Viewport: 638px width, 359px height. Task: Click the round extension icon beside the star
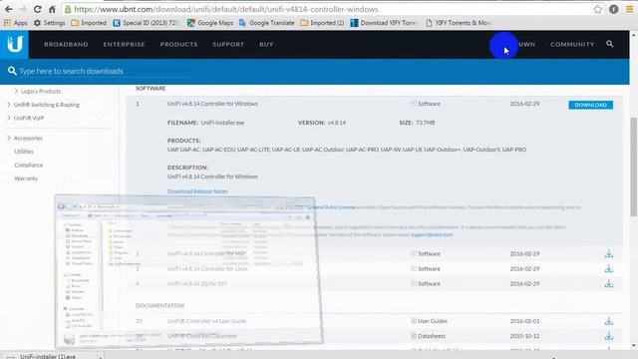click(x=614, y=9)
